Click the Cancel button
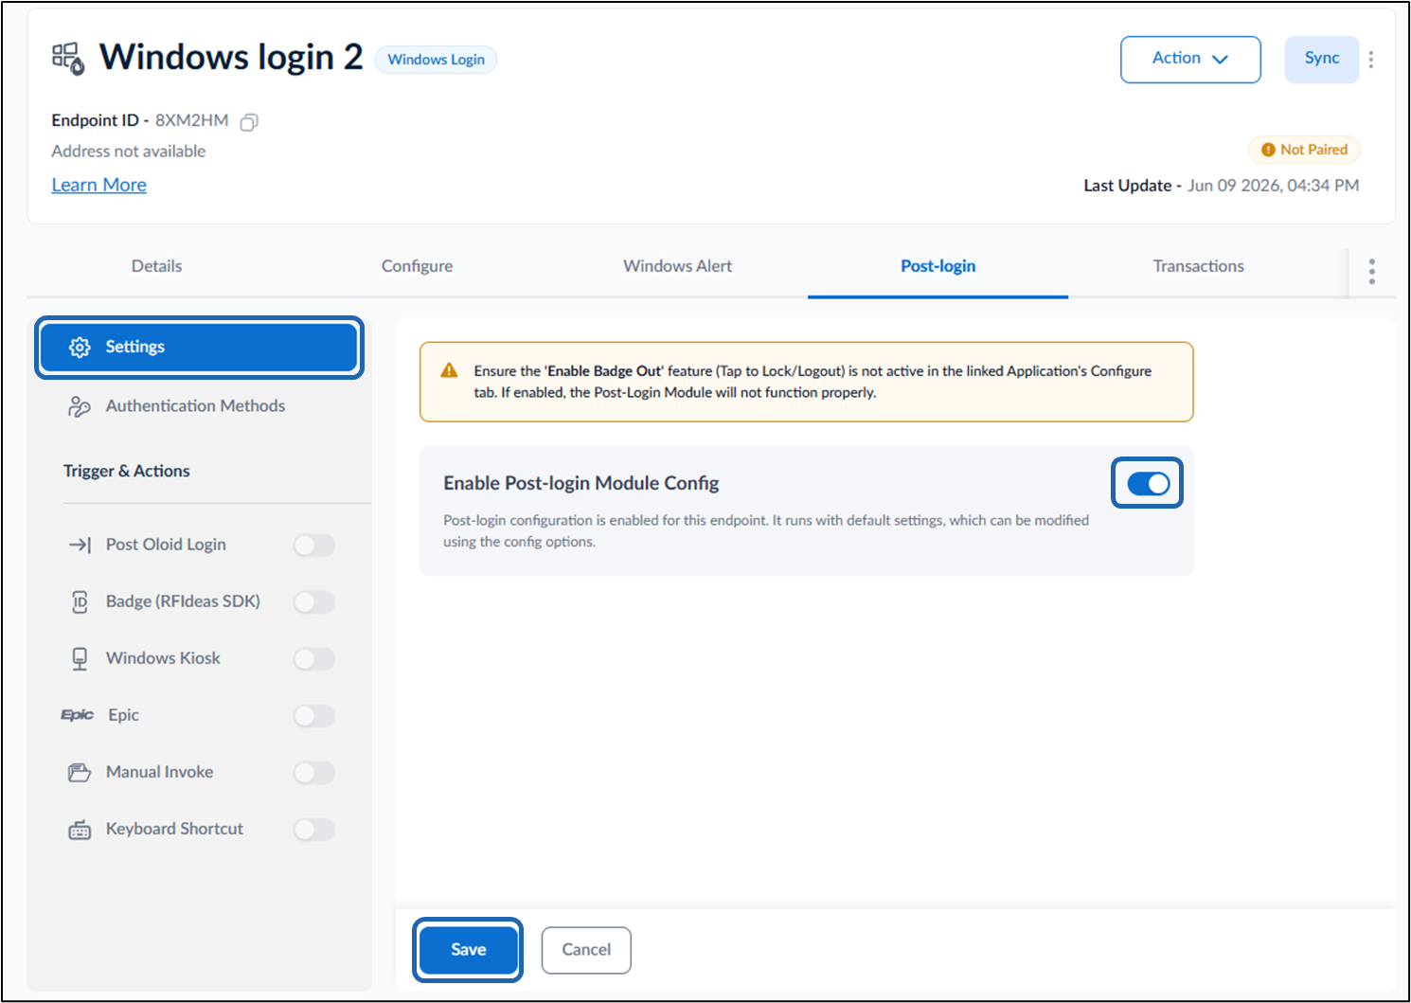Image resolution: width=1411 pixels, height=1003 pixels. pyautogui.click(x=586, y=950)
